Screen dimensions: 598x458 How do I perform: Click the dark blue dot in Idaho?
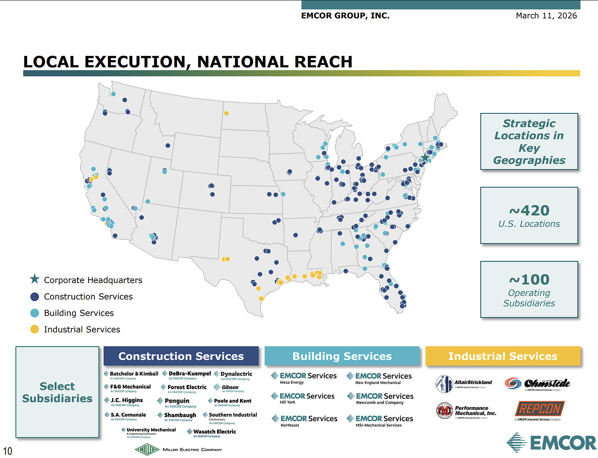(x=168, y=145)
